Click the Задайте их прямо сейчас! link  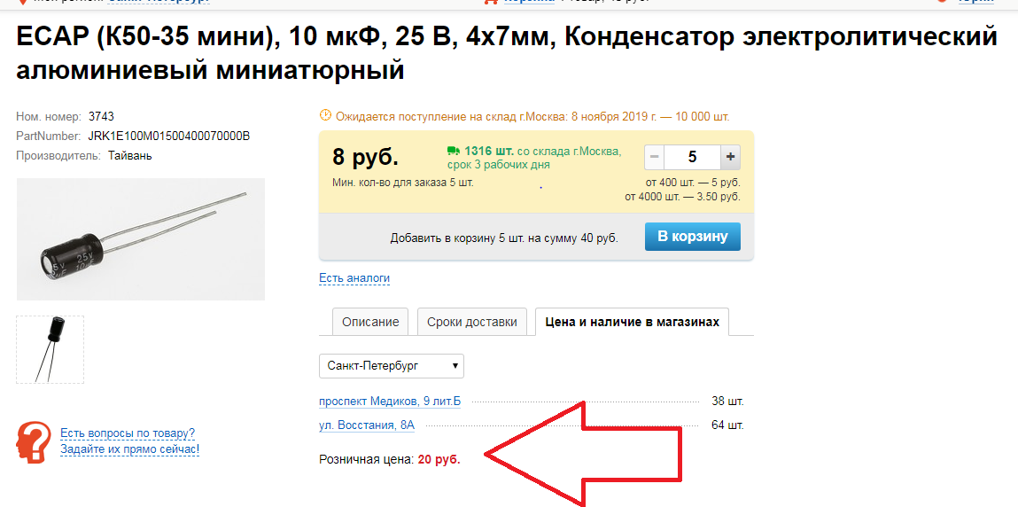pyautogui.click(x=130, y=448)
